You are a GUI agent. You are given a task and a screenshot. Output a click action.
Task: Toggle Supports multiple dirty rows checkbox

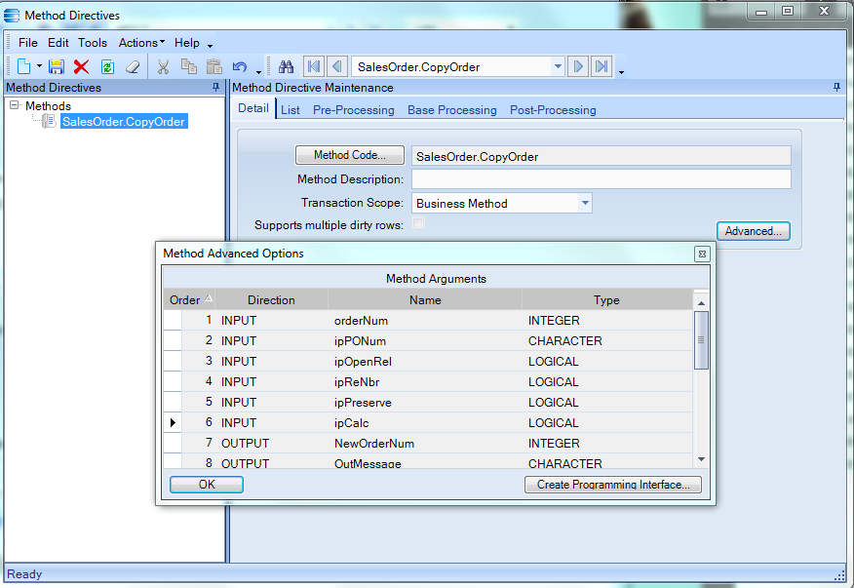click(x=418, y=223)
